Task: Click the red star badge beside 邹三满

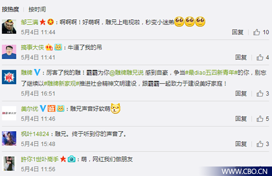Action: point(42,22)
